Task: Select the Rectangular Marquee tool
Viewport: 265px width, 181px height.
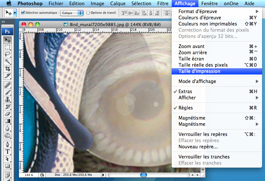Action: coord(8,47)
